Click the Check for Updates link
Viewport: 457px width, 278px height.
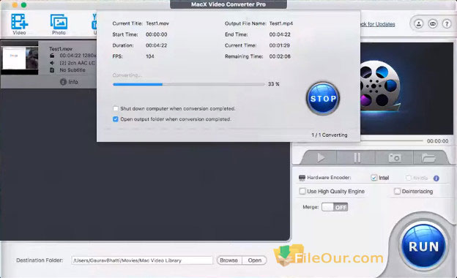coord(378,24)
